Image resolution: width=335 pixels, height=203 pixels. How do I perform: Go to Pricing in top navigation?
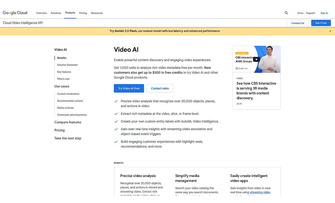83,13
